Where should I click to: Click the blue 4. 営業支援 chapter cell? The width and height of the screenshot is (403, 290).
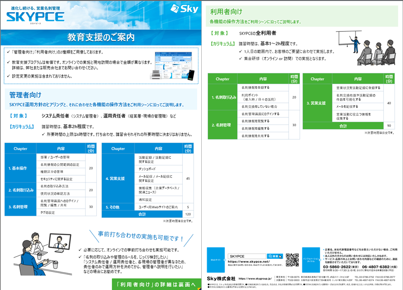[x=118, y=178]
